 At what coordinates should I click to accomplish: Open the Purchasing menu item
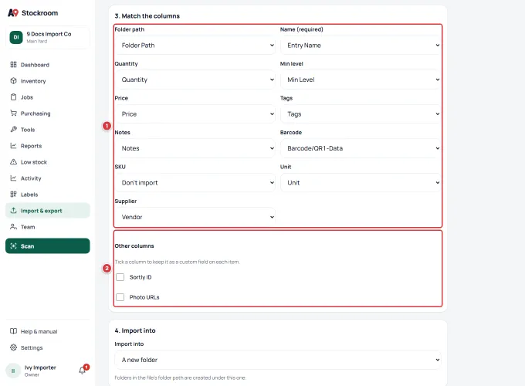click(48, 113)
